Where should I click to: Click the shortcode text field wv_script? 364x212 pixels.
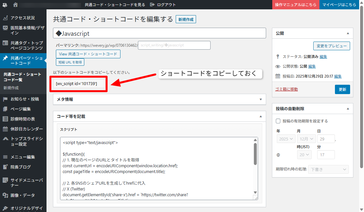tap(79, 84)
